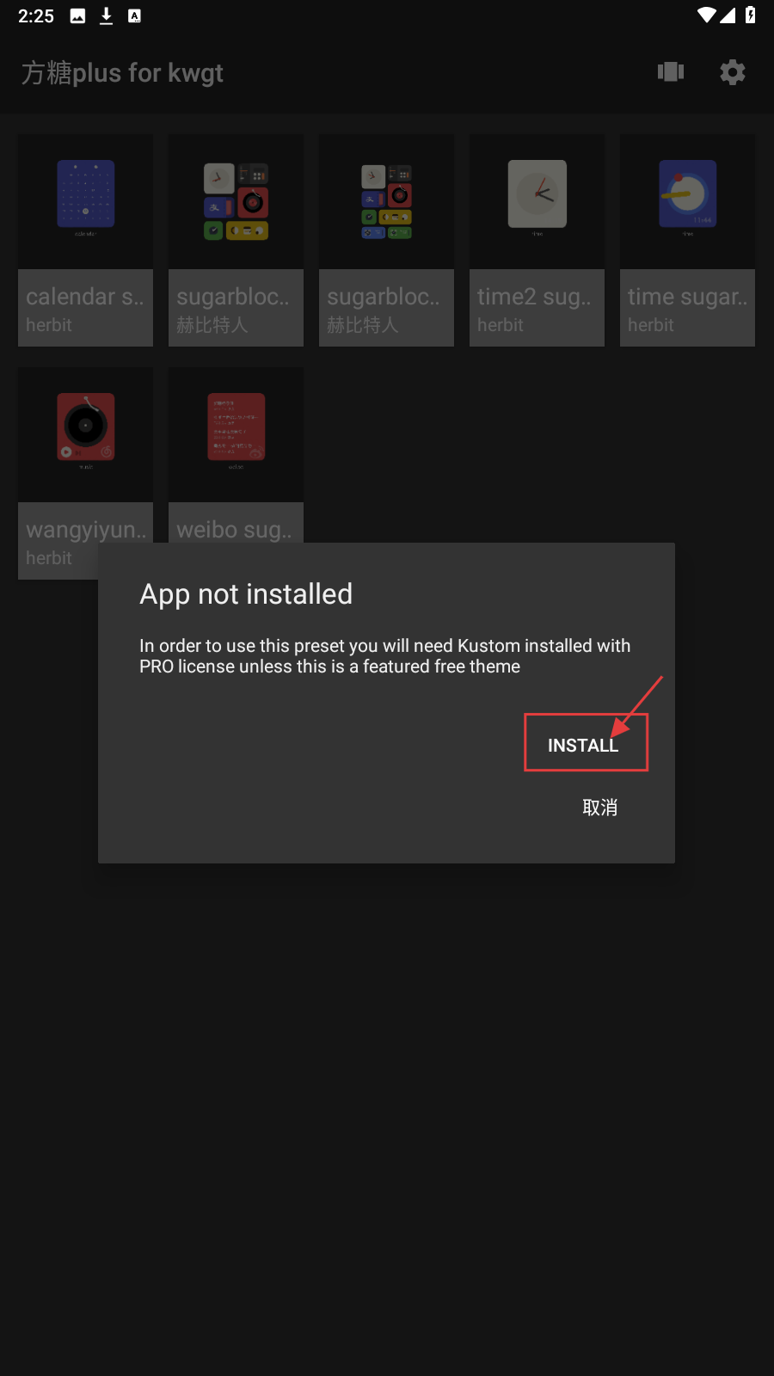
Task: Open the settings gear icon
Action: tap(733, 72)
